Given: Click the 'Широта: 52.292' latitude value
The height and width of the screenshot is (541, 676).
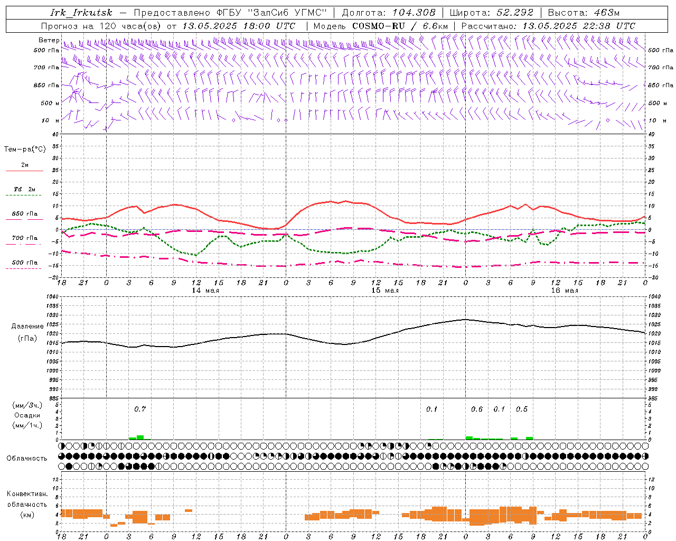Looking at the screenshot, I should coord(492,13).
